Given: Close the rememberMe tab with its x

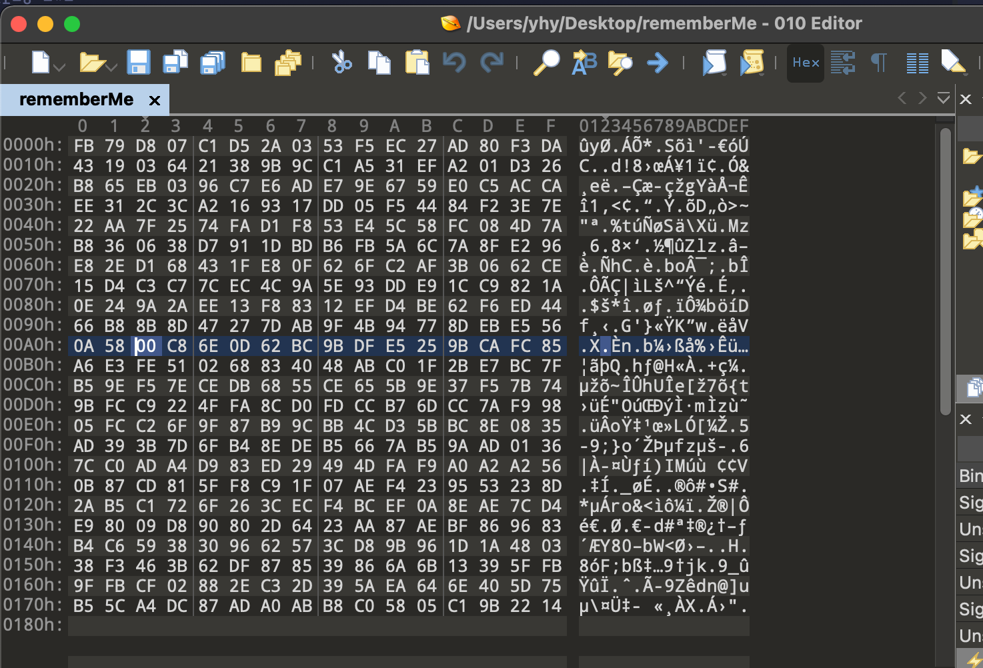Looking at the screenshot, I should (x=155, y=100).
